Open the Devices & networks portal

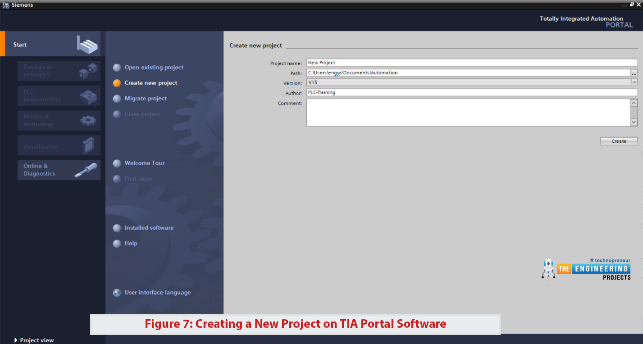(59, 71)
